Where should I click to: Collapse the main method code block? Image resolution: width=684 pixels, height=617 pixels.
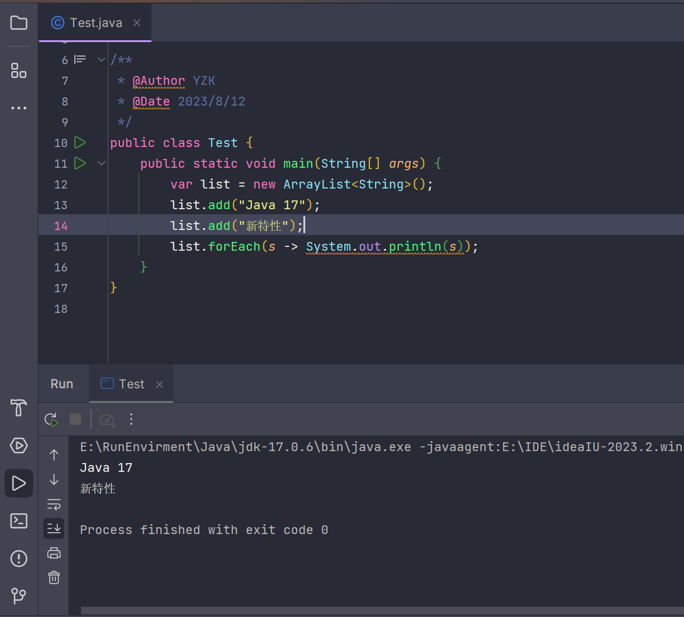pyautogui.click(x=101, y=163)
